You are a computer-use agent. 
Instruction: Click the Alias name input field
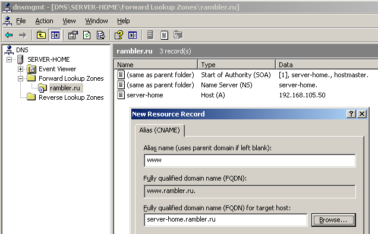click(x=250, y=160)
